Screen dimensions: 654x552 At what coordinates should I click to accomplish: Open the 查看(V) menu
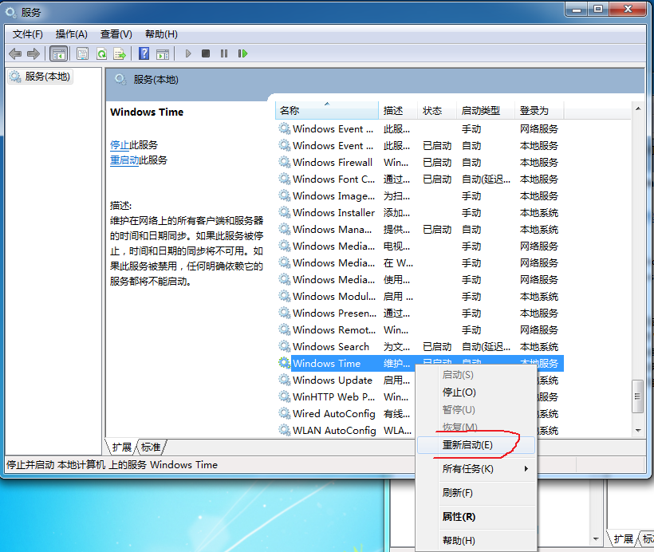click(x=116, y=34)
